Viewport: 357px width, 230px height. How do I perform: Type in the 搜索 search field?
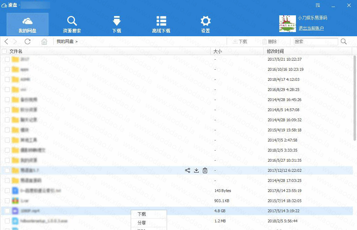(316, 41)
